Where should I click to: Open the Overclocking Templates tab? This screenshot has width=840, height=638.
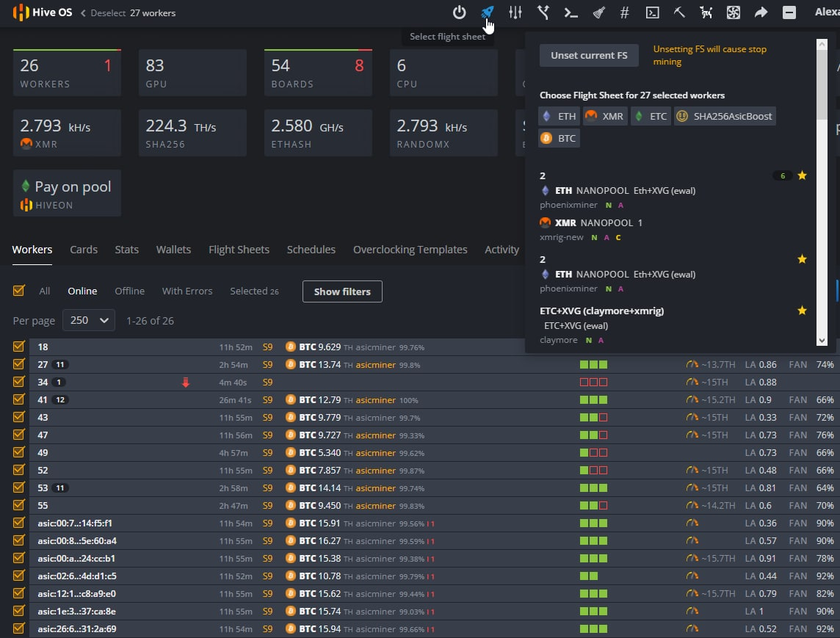click(x=410, y=250)
